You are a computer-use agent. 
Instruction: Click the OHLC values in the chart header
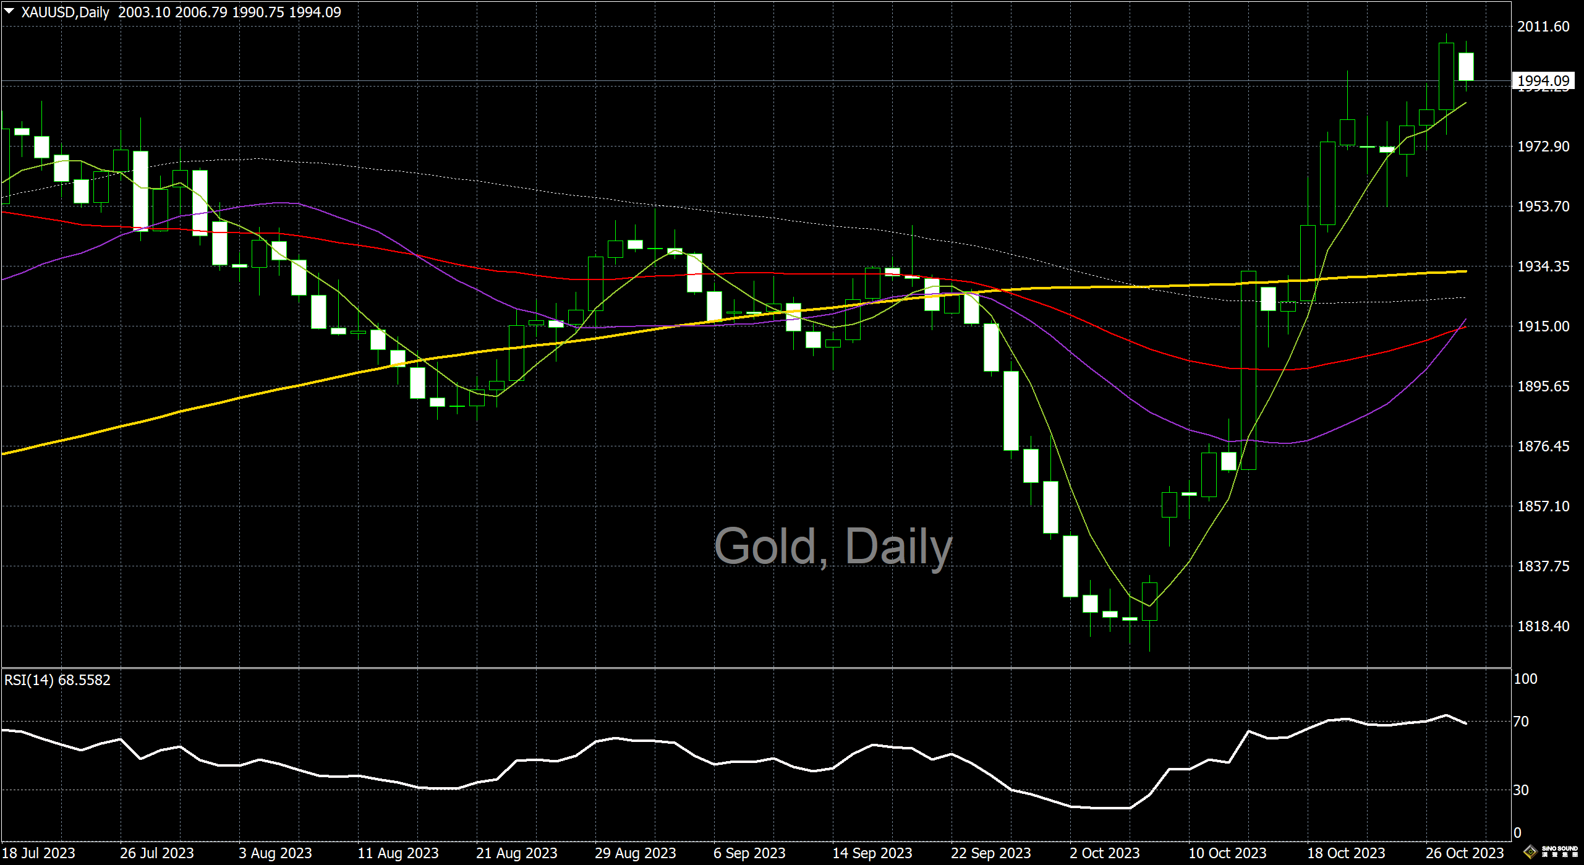(229, 12)
